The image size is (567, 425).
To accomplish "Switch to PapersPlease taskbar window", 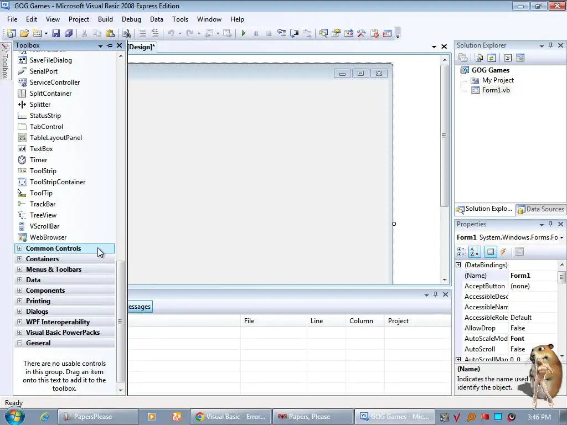I will tap(99, 417).
